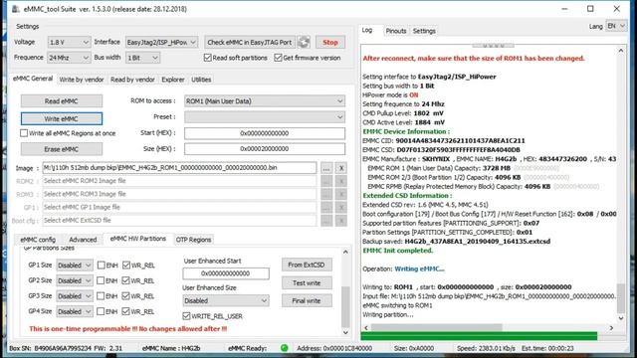
Task: Click the eMMC_tool Suite app icon in title bar
Action: [16, 9]
